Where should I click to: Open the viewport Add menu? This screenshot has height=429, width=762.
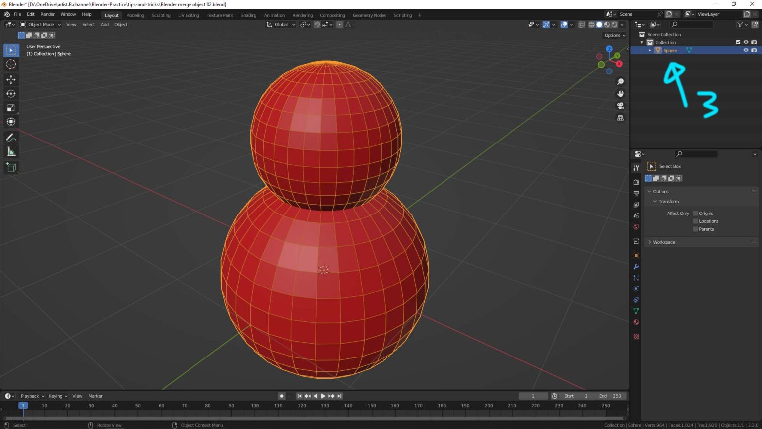pos(105,24)
